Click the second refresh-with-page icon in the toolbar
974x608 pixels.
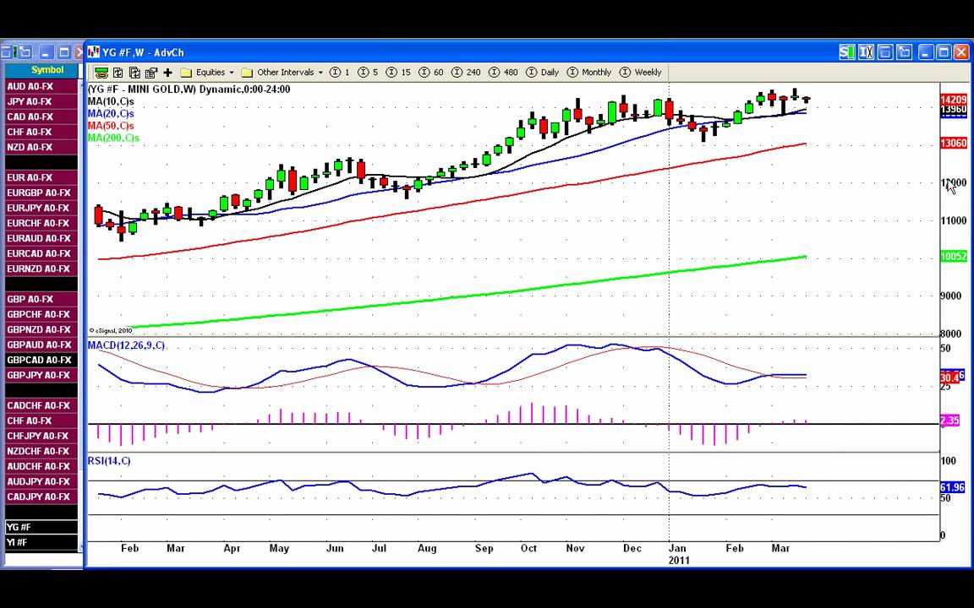pyautogui.click(x=134, y=73)
